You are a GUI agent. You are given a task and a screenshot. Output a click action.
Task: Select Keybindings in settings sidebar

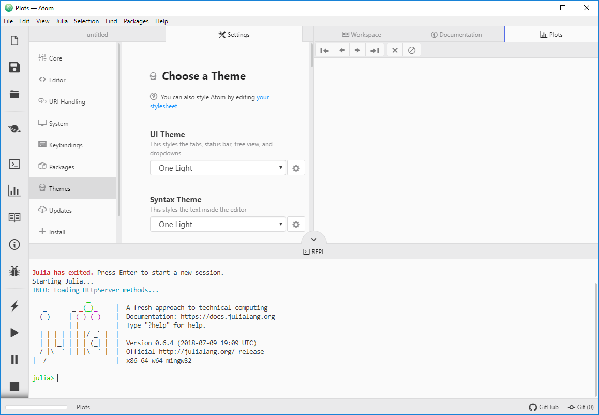click(66, 145)
